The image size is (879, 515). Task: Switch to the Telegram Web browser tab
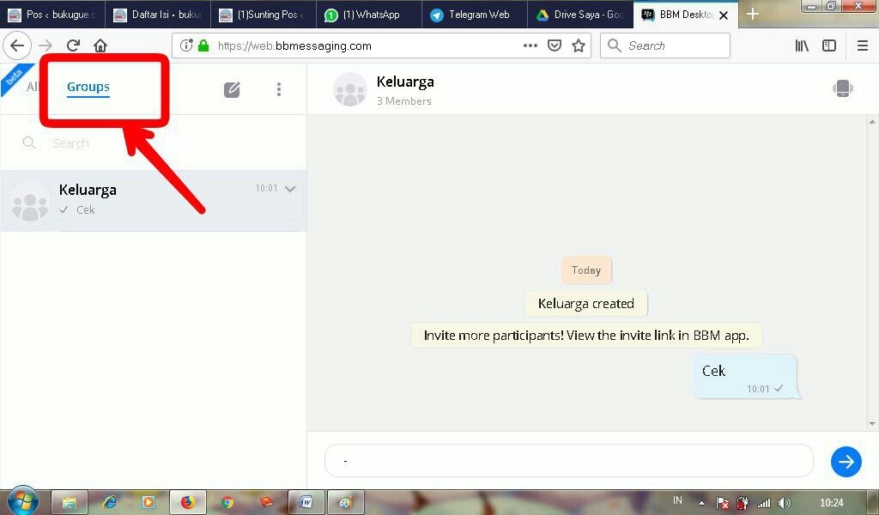(474, 15)
